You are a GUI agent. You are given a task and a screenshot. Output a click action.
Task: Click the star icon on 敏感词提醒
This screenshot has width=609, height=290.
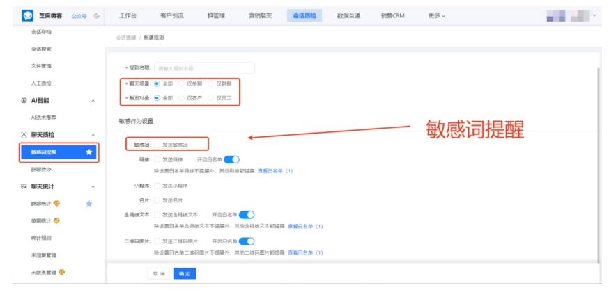[x=89, y=152]
